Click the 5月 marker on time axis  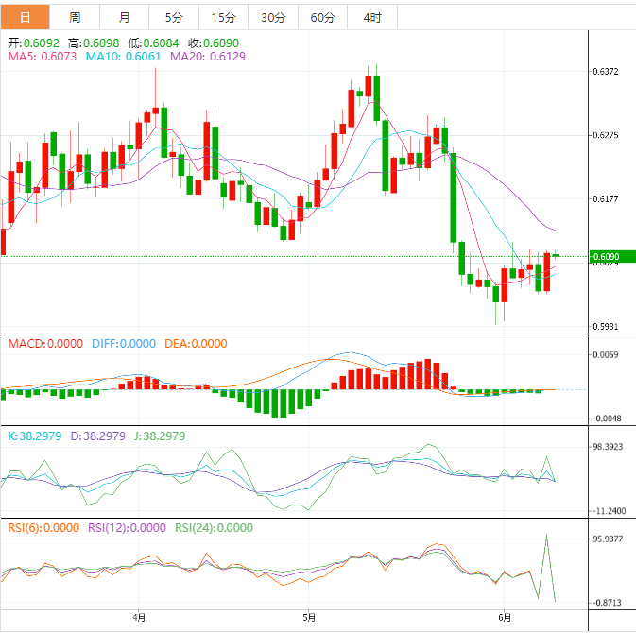(307, 618)
